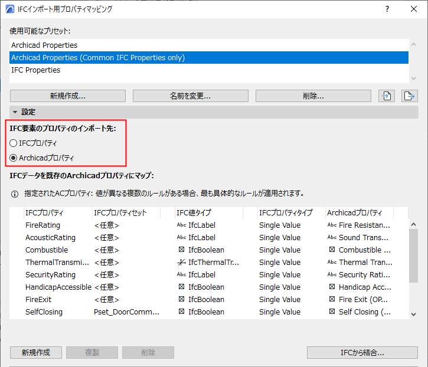Select the AcousticRating mapping row
Screen dimensions: 428x367
pyautogui.click(x=209, y=237)
